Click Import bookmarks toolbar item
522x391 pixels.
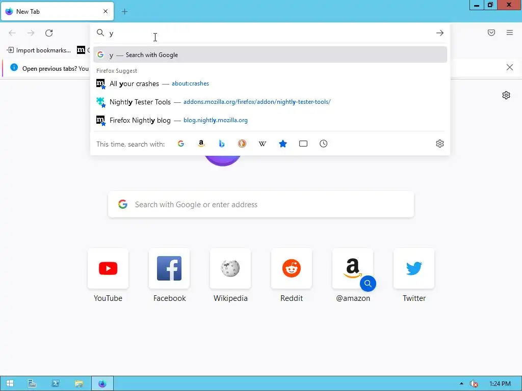39,50
